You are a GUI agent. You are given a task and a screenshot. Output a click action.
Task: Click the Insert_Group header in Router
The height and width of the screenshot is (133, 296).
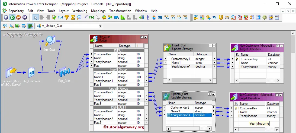pyautogui.click(x=119, y=69)
